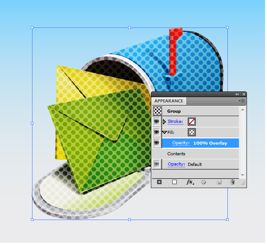267x244 pixels.
Task: Click Add New Fill icon in panel footer
Action: click(174, 182)
